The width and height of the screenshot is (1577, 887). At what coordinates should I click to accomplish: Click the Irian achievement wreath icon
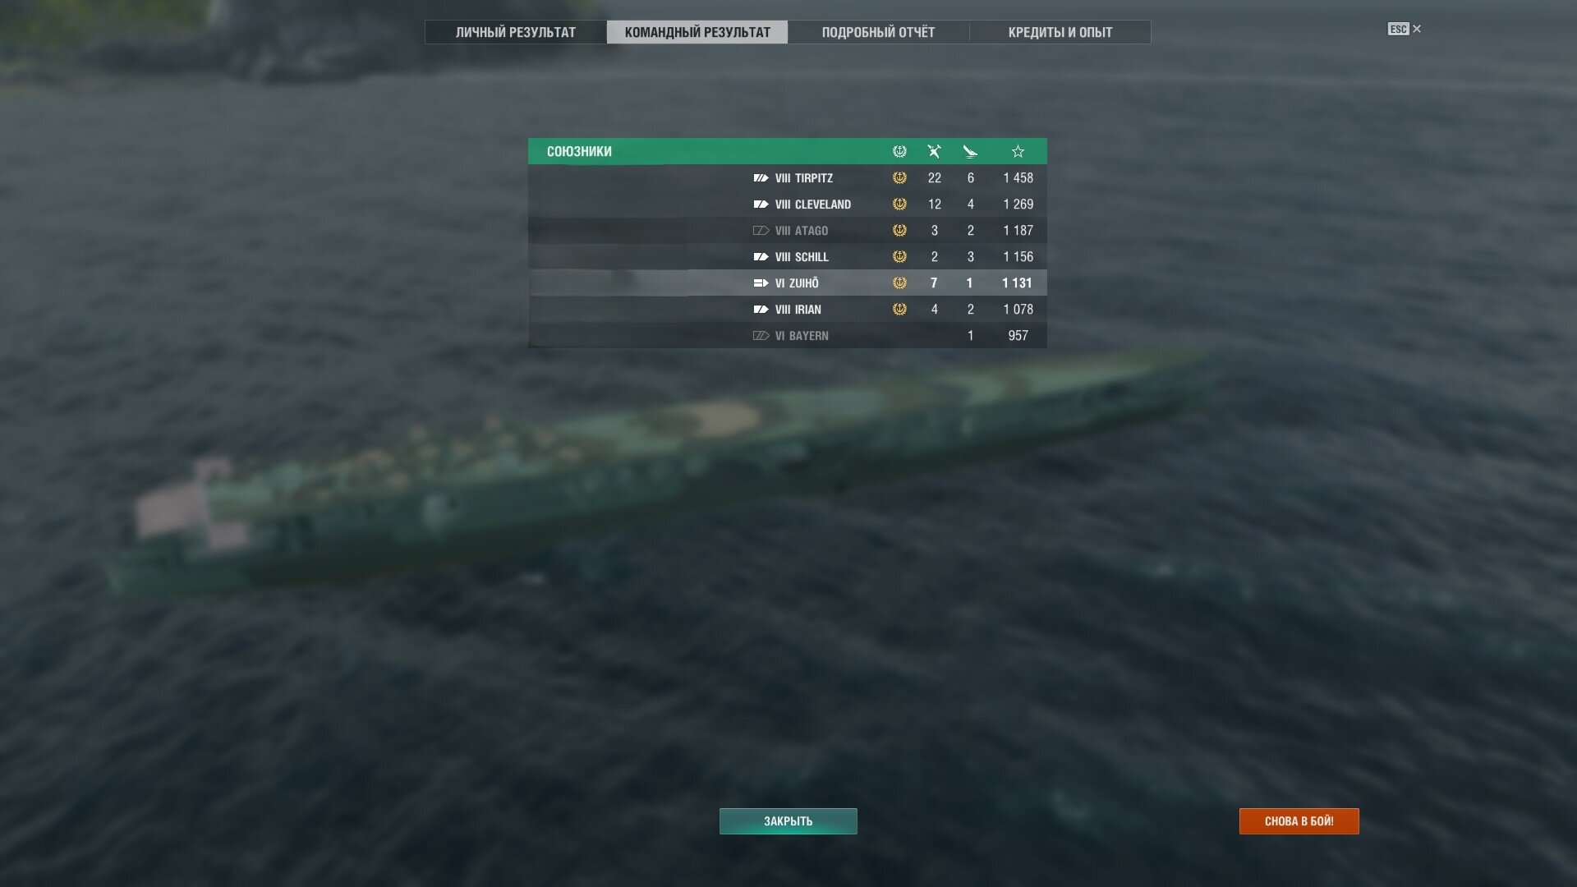(x=899, y=310)
